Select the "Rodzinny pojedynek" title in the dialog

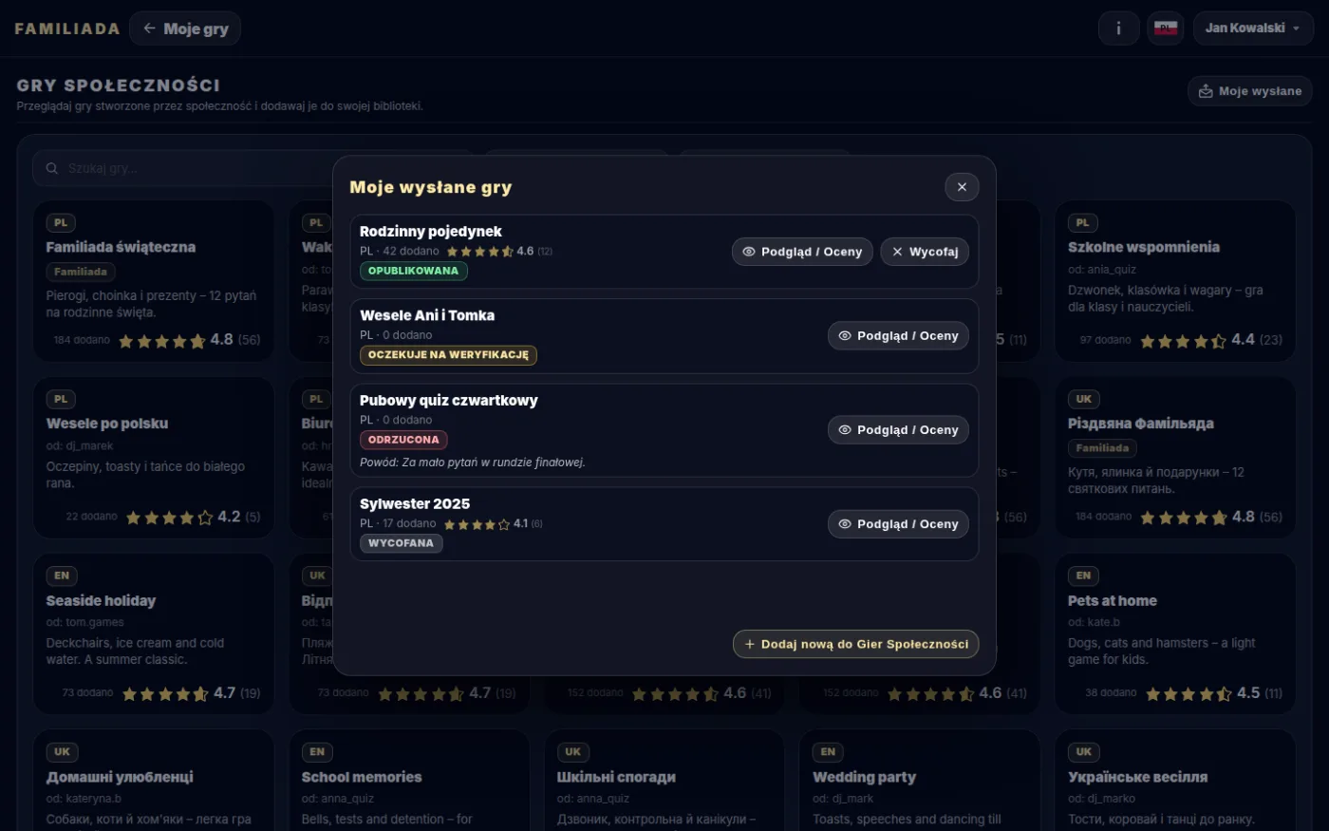coord(431,231)
